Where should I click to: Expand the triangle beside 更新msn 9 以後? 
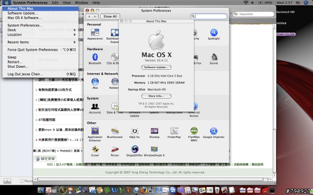click(x=37, y=130)
